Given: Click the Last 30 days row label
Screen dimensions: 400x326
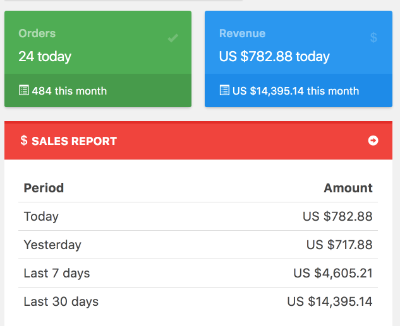Looking at the screenshot, I should [x=61, y=301].
